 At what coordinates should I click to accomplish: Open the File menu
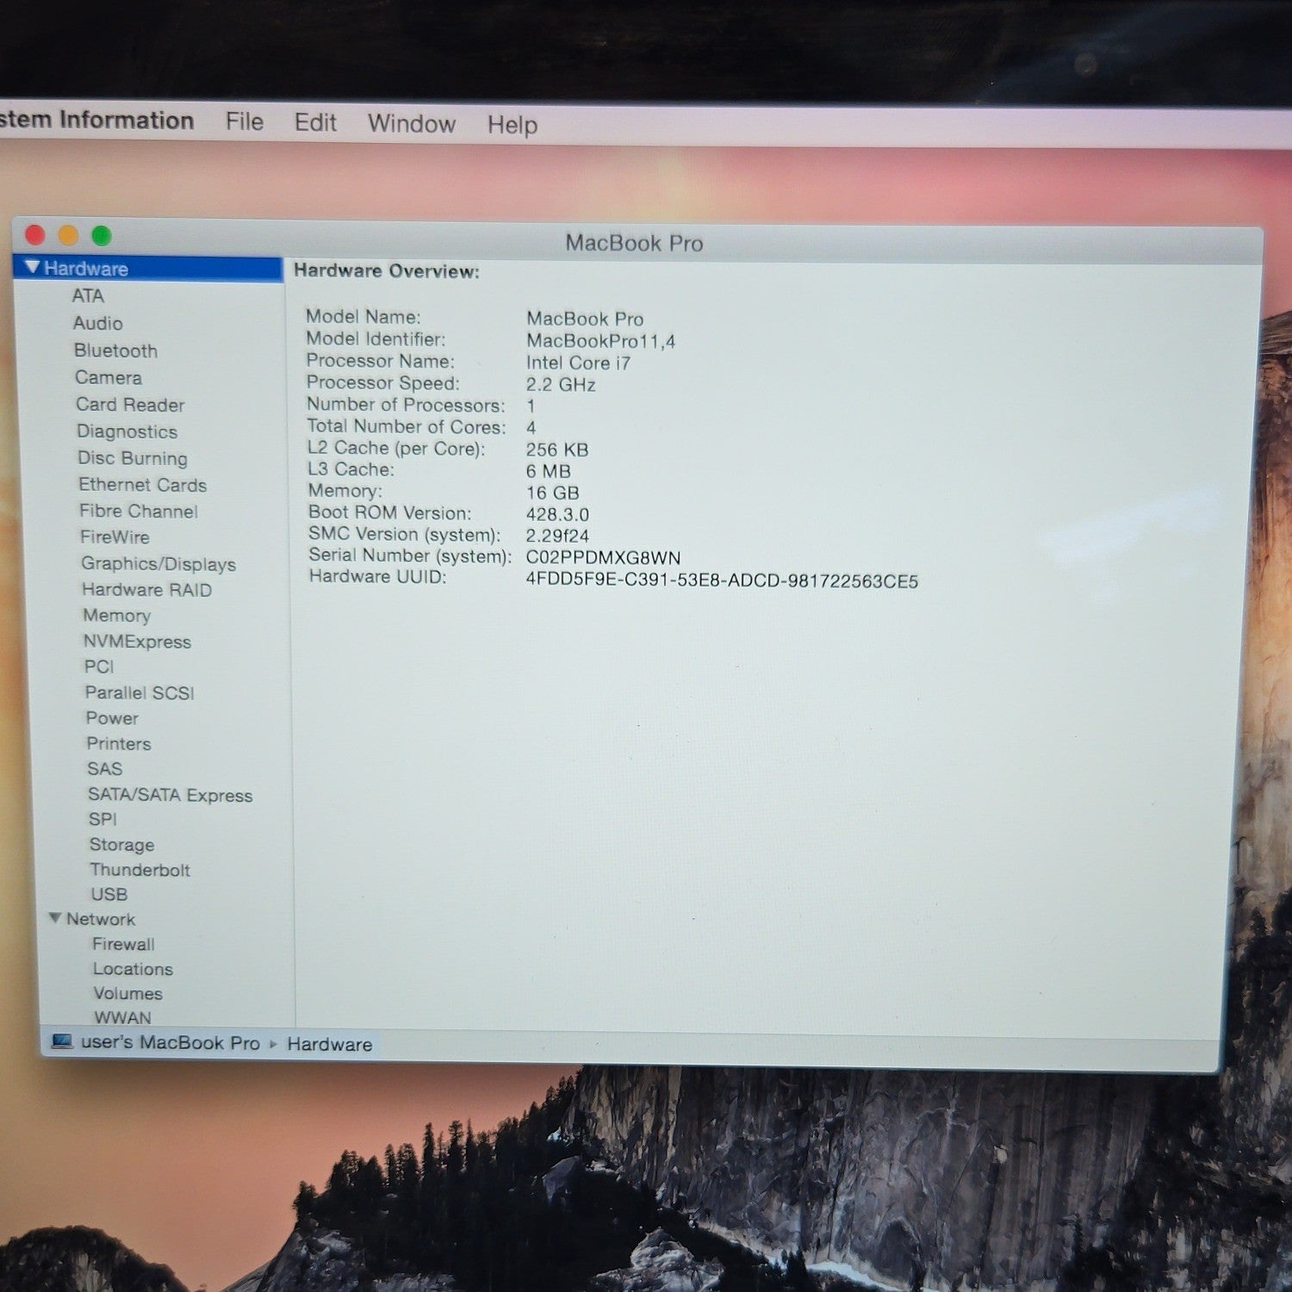click(x=245, y=121)
